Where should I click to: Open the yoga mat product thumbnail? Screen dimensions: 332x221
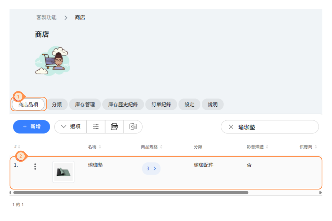[63, 172]
